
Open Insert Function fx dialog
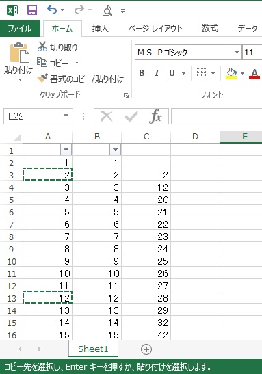pyautogui.click(x=155, y=116)
